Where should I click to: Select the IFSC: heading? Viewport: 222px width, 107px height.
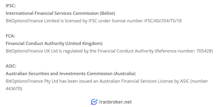tap(11, 6)
